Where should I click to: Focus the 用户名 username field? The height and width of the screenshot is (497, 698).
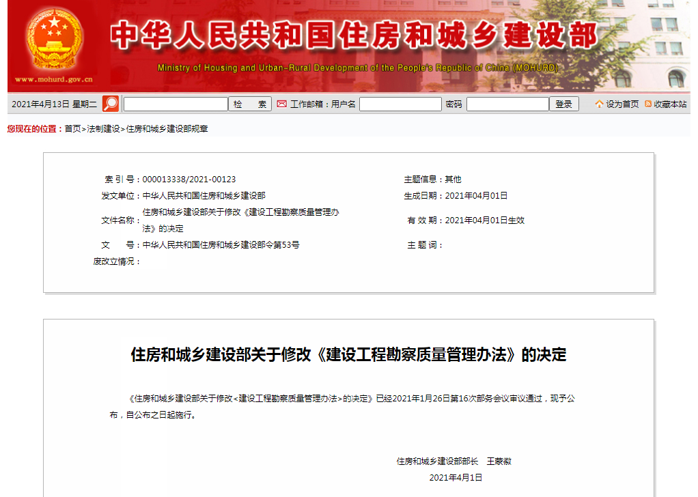point(400,104)
